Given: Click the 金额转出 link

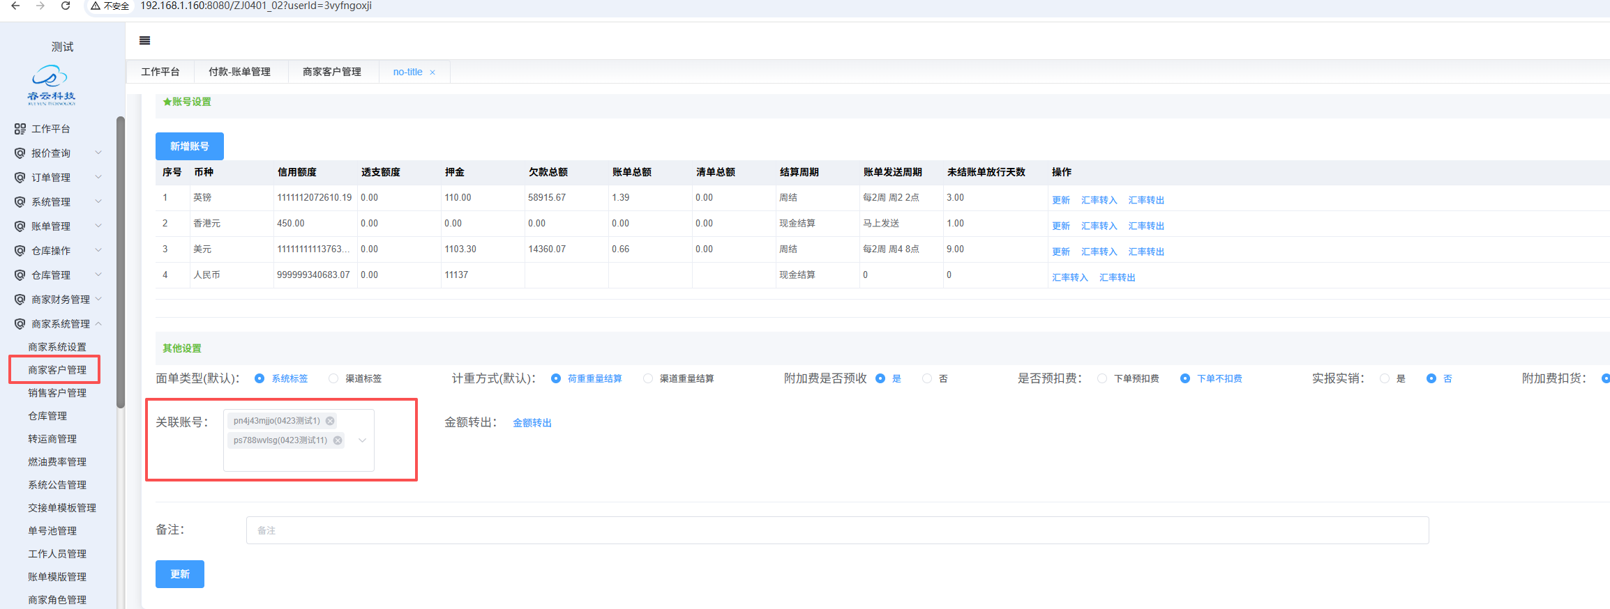Looking at the screenshot, I should 532,423.
